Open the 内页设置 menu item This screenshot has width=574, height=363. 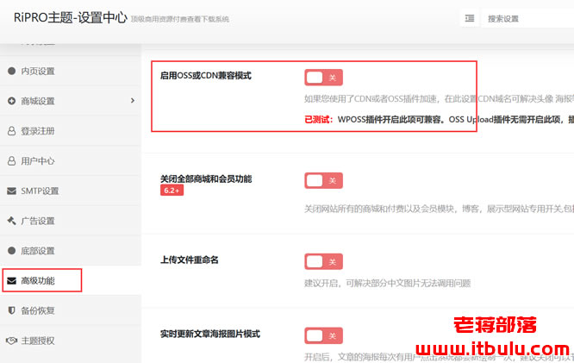(x=71, y=71)
